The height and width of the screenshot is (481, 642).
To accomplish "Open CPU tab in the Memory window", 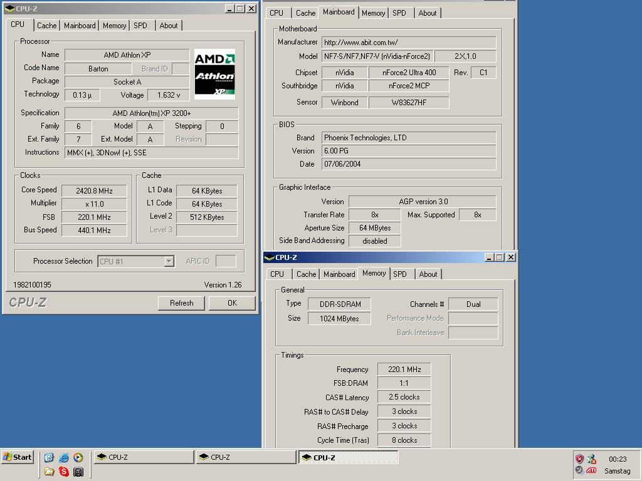I will pyautogui.click(x=277, y=274).
